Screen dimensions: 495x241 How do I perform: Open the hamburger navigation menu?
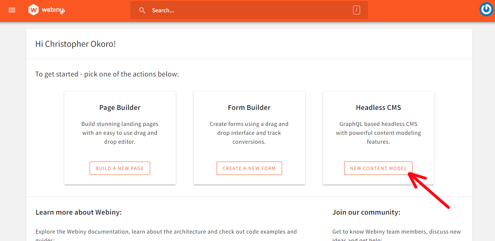coord(12,10)
